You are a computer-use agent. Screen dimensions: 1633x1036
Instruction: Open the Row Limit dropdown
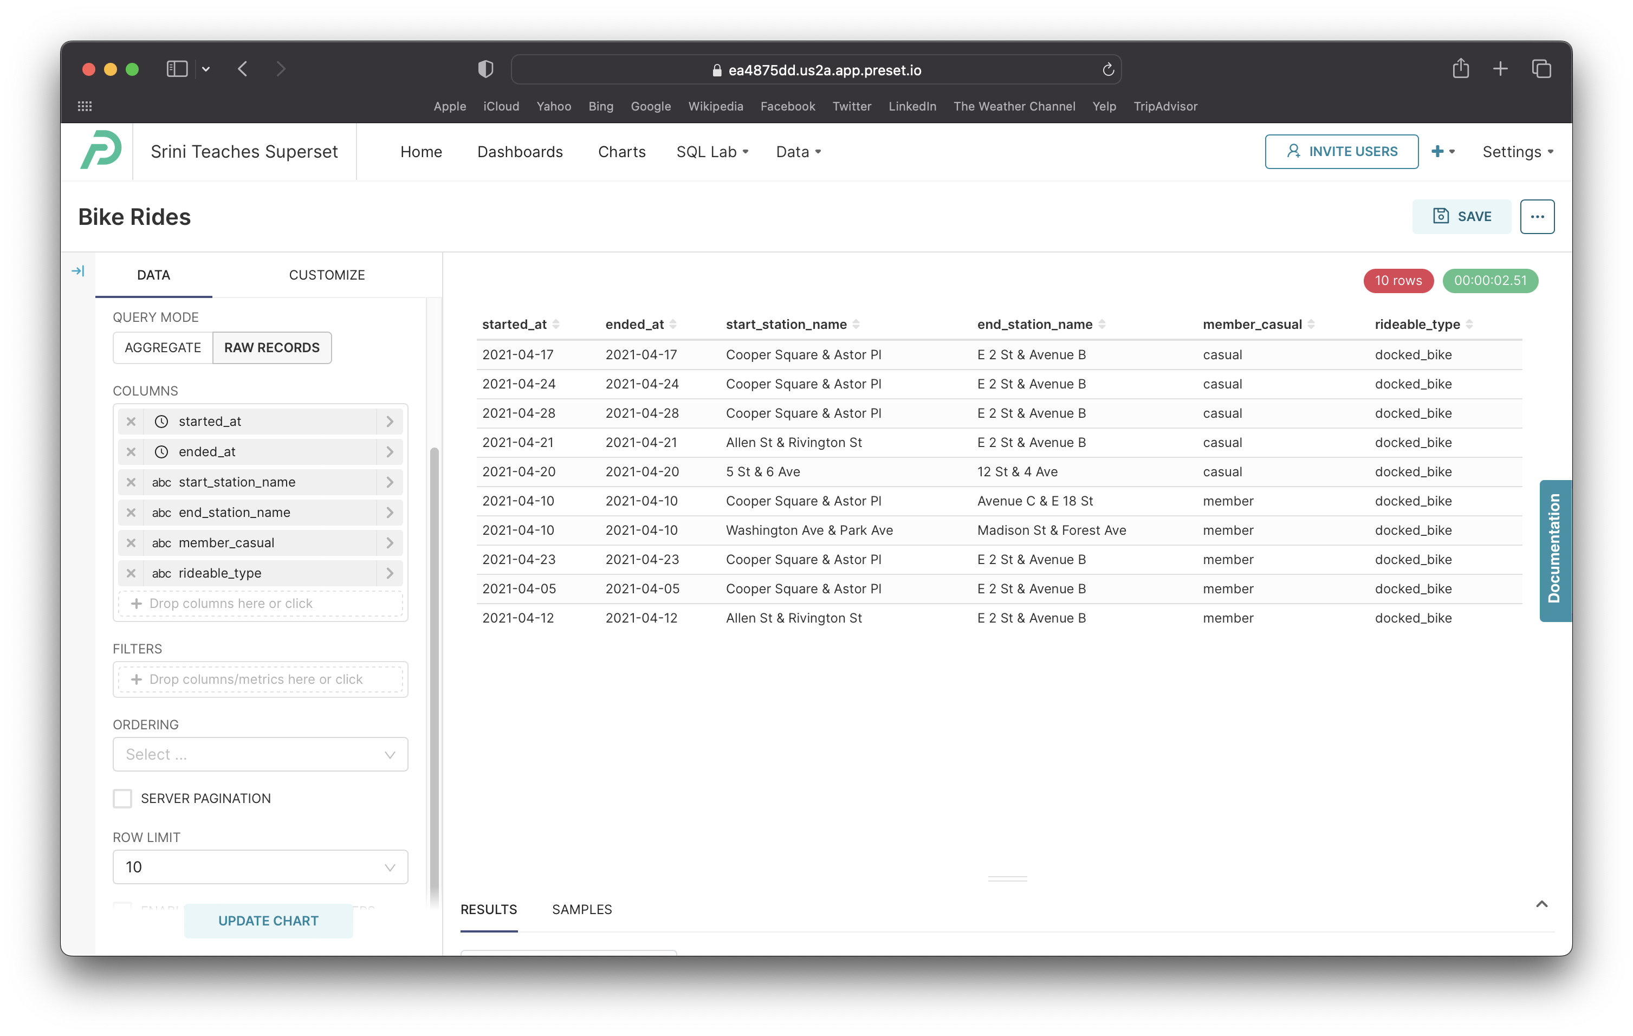[261, 866]
